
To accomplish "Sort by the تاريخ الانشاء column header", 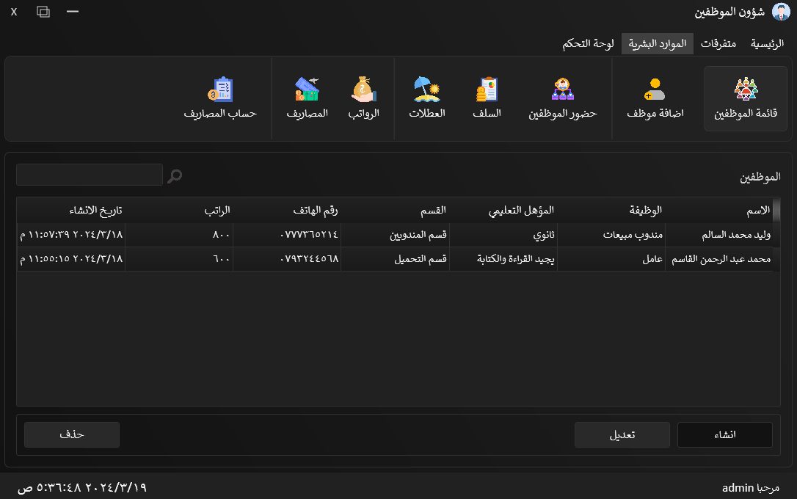I will click(x=71, y=211).
